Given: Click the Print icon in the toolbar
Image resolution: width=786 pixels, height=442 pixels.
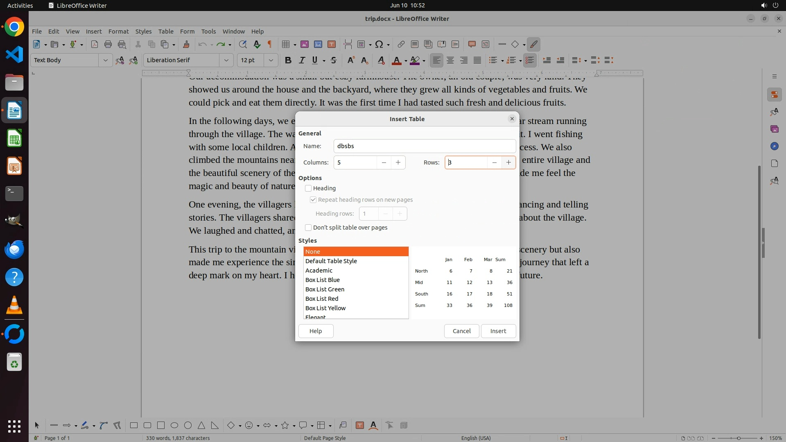Looking at the screenshot, I should [108, 44].
